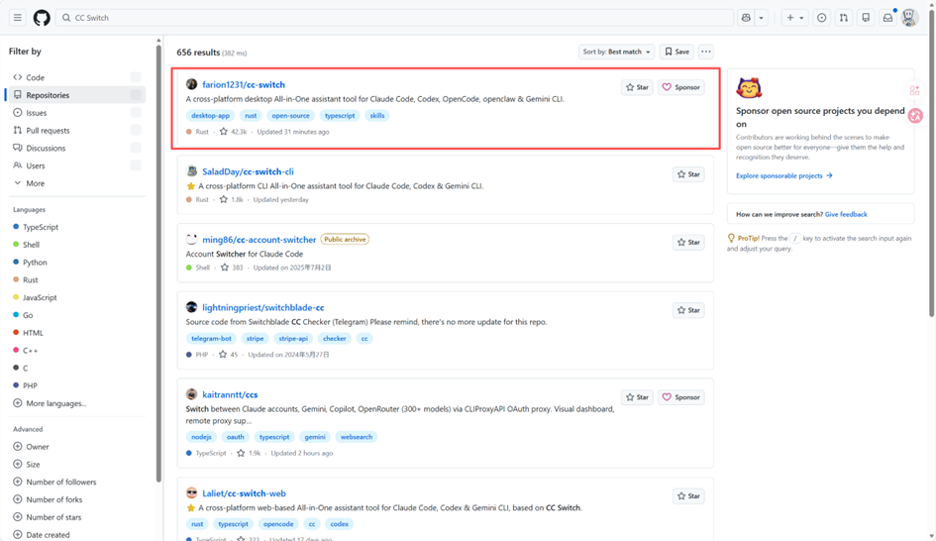Star the kaitranntt/ccs repository
The width and height of the screenshot is (936, 541).
(637, 397)
